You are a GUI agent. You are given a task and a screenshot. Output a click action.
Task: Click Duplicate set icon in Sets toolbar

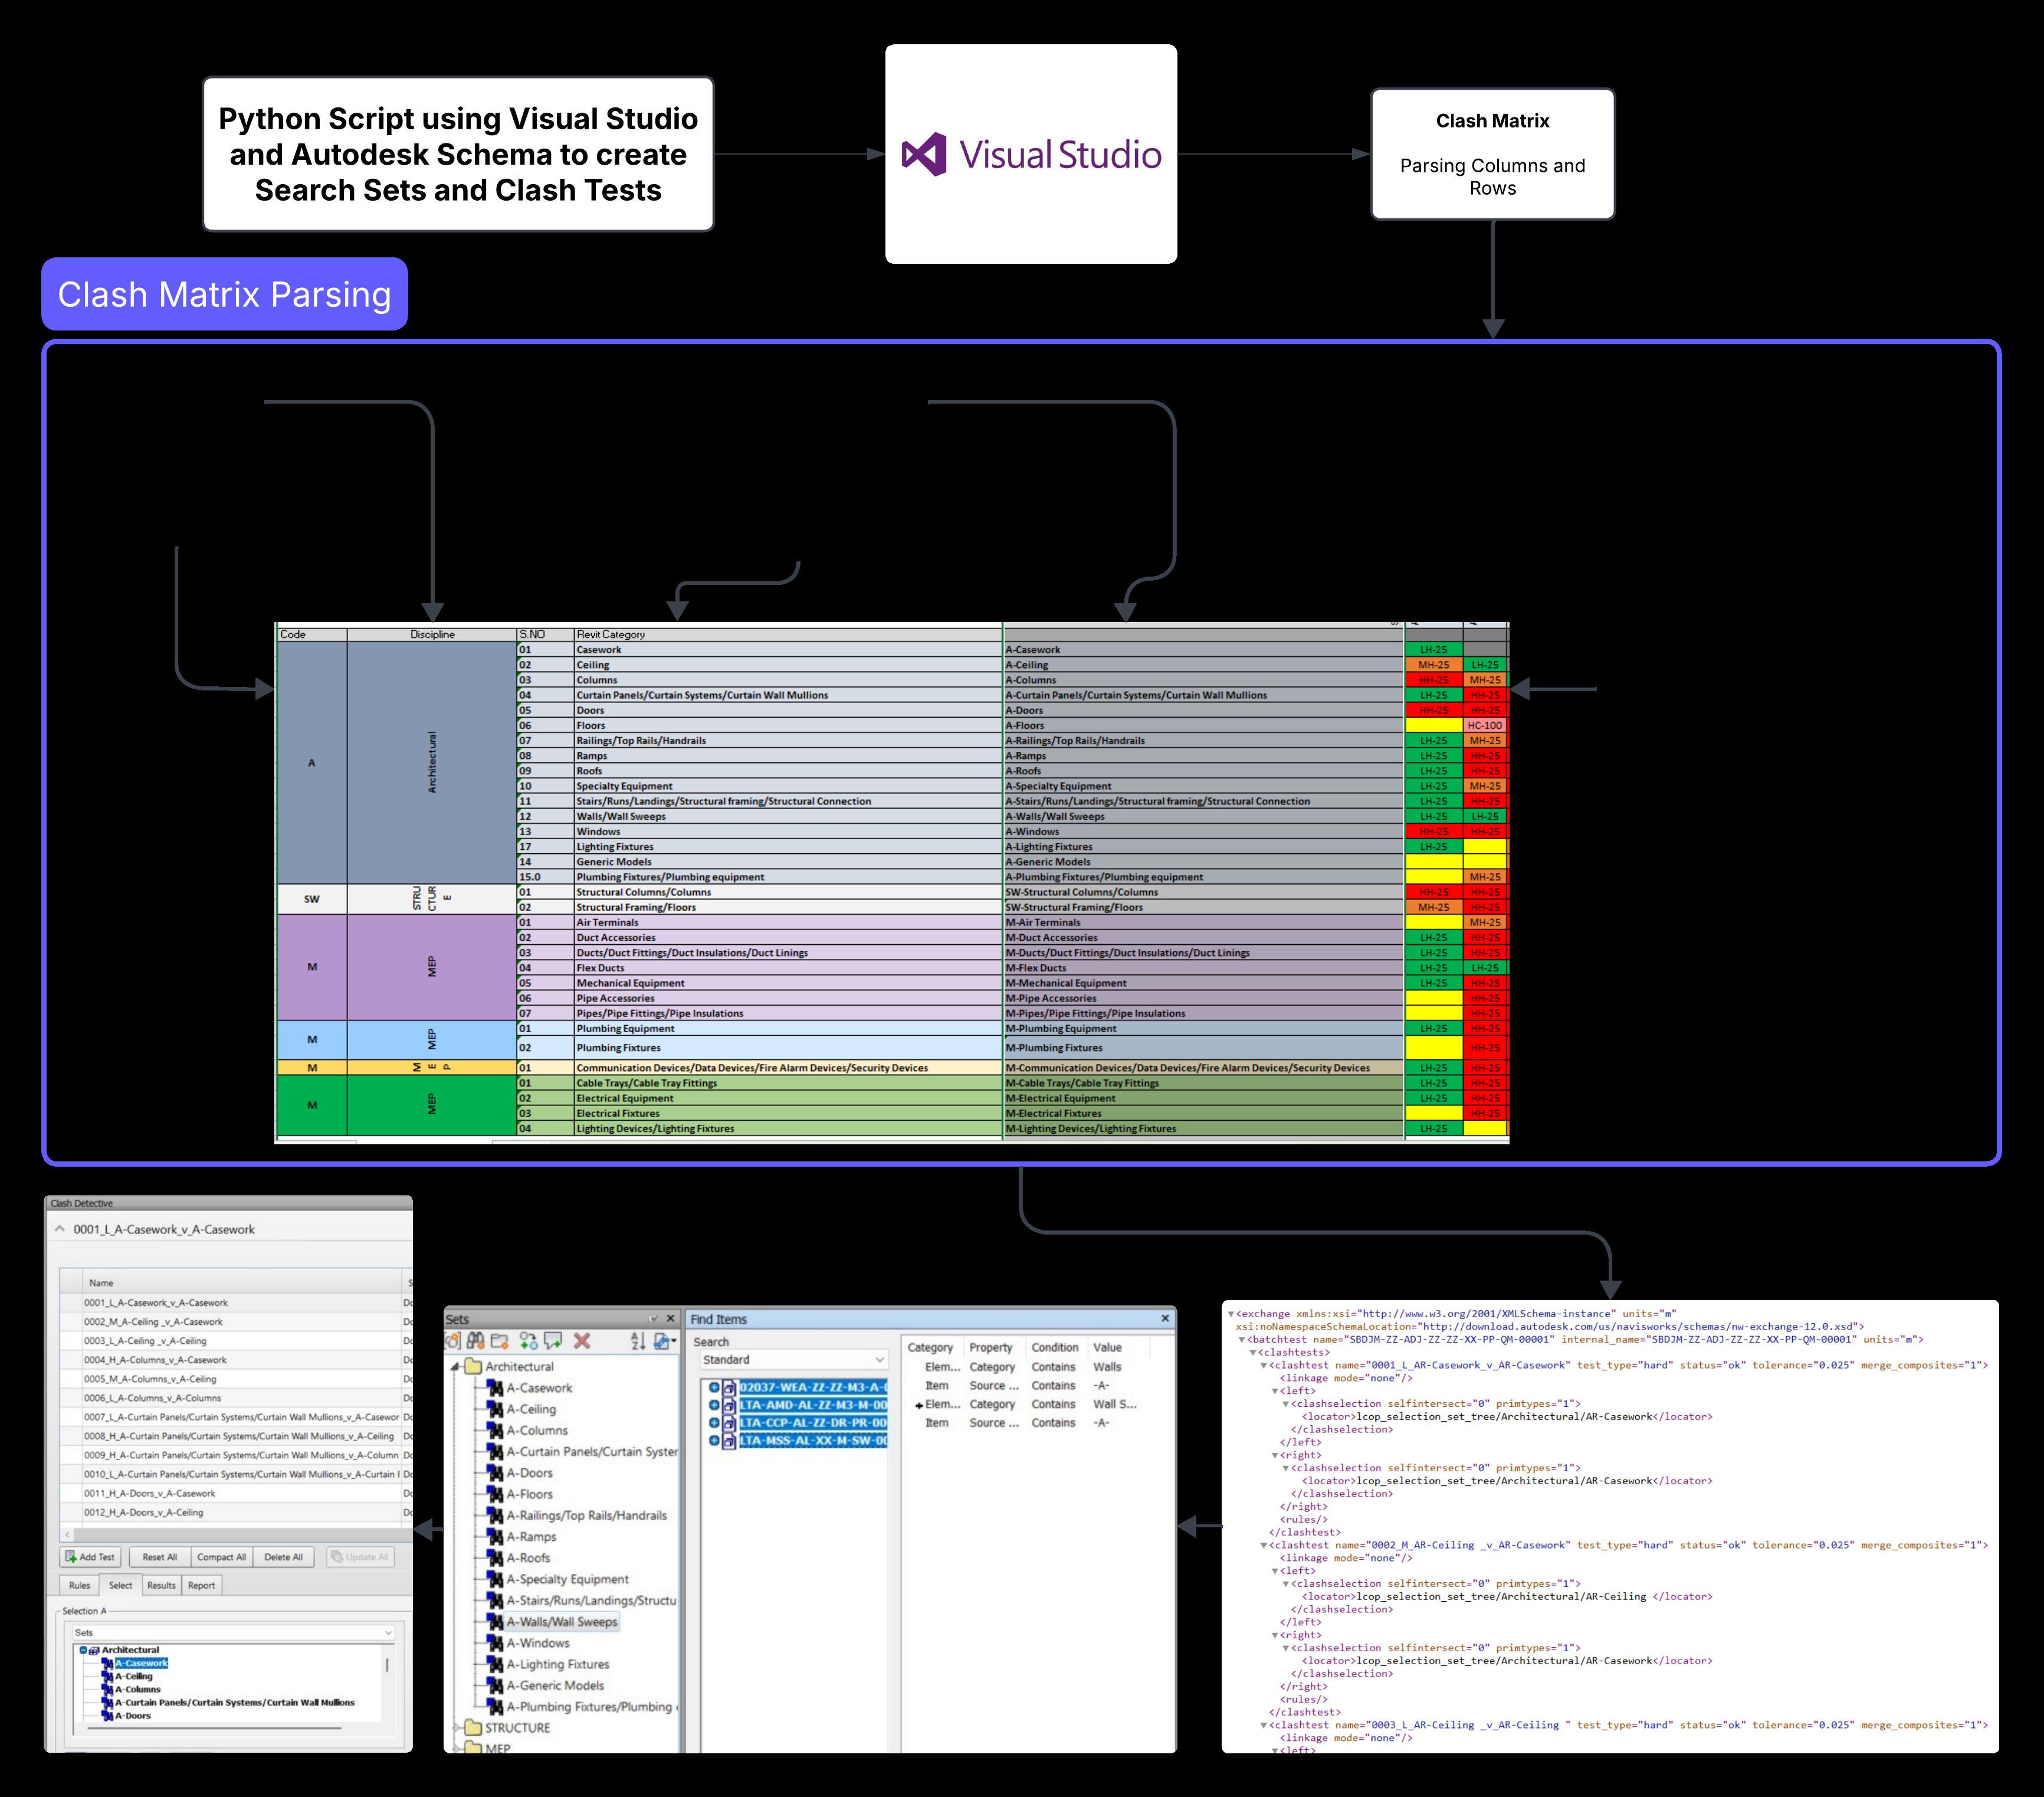[529, 1341]
